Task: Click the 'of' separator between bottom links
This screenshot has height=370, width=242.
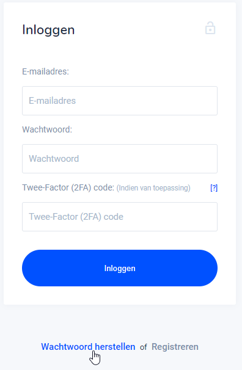Action: click(x=144, y=347)
